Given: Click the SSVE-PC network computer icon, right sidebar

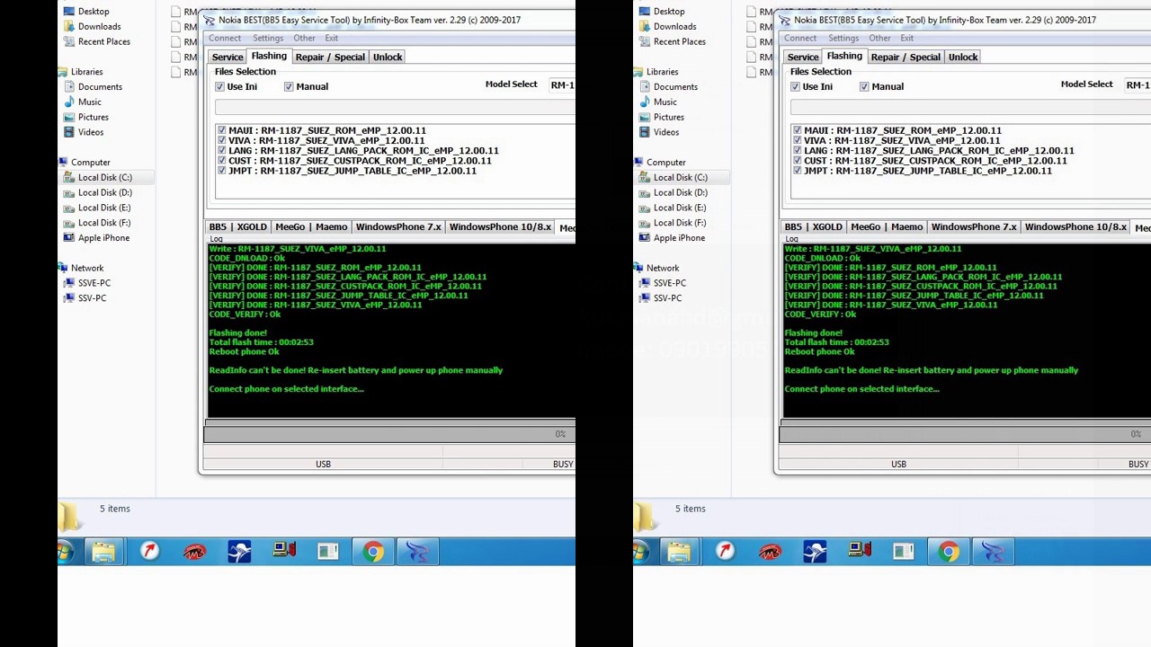Looking at the screenshot, I should (645, 283).
